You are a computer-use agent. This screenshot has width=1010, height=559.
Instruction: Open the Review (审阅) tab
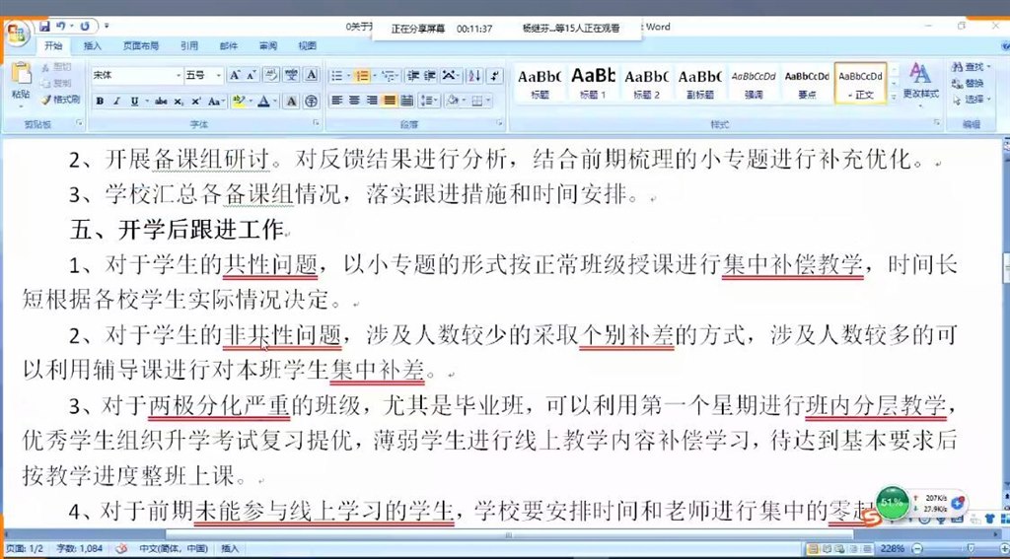click(x=268, y=45)
